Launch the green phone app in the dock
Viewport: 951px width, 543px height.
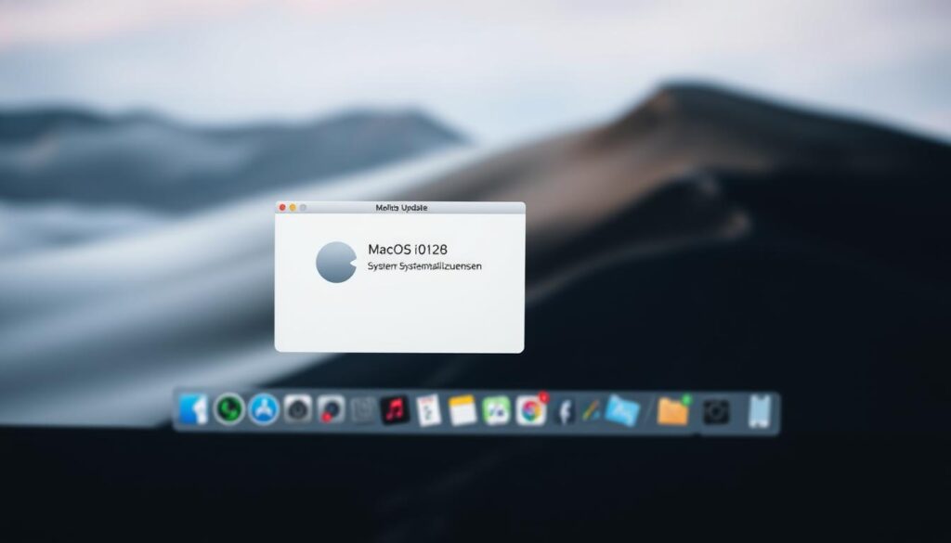(228, 409)
